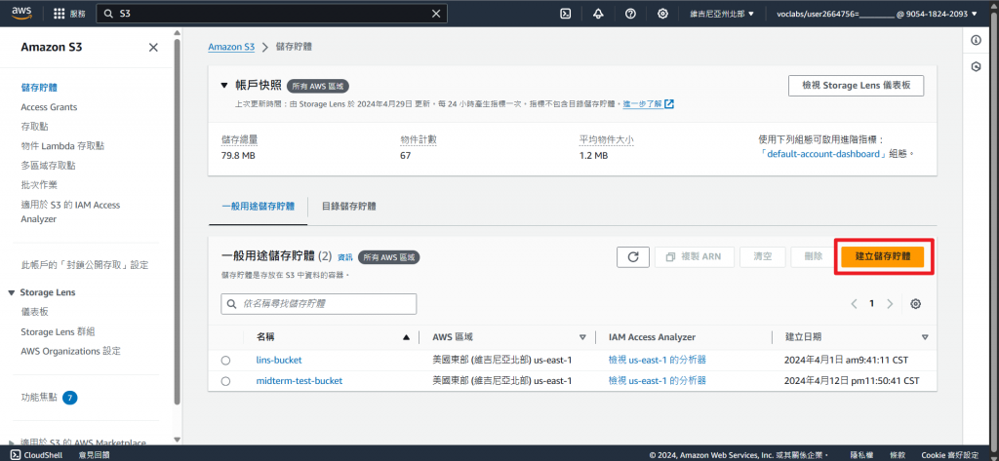Screen dimensions: 999x461
Task: Click the AWS logo home icon
Action: click(22, 14)
